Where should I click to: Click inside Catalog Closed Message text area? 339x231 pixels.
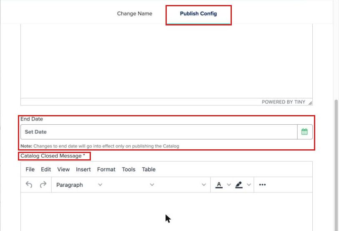coord(166,212)
